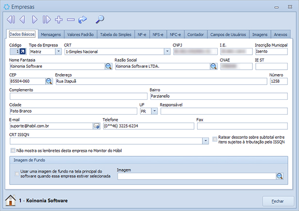
Task: Click the blue curved arrow toolbar icon
Action: (83, 19)
